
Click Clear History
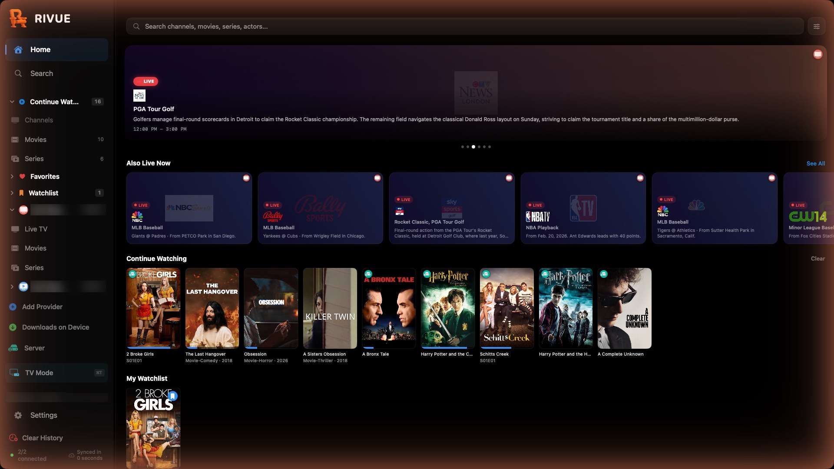click(x=43, y=438)
